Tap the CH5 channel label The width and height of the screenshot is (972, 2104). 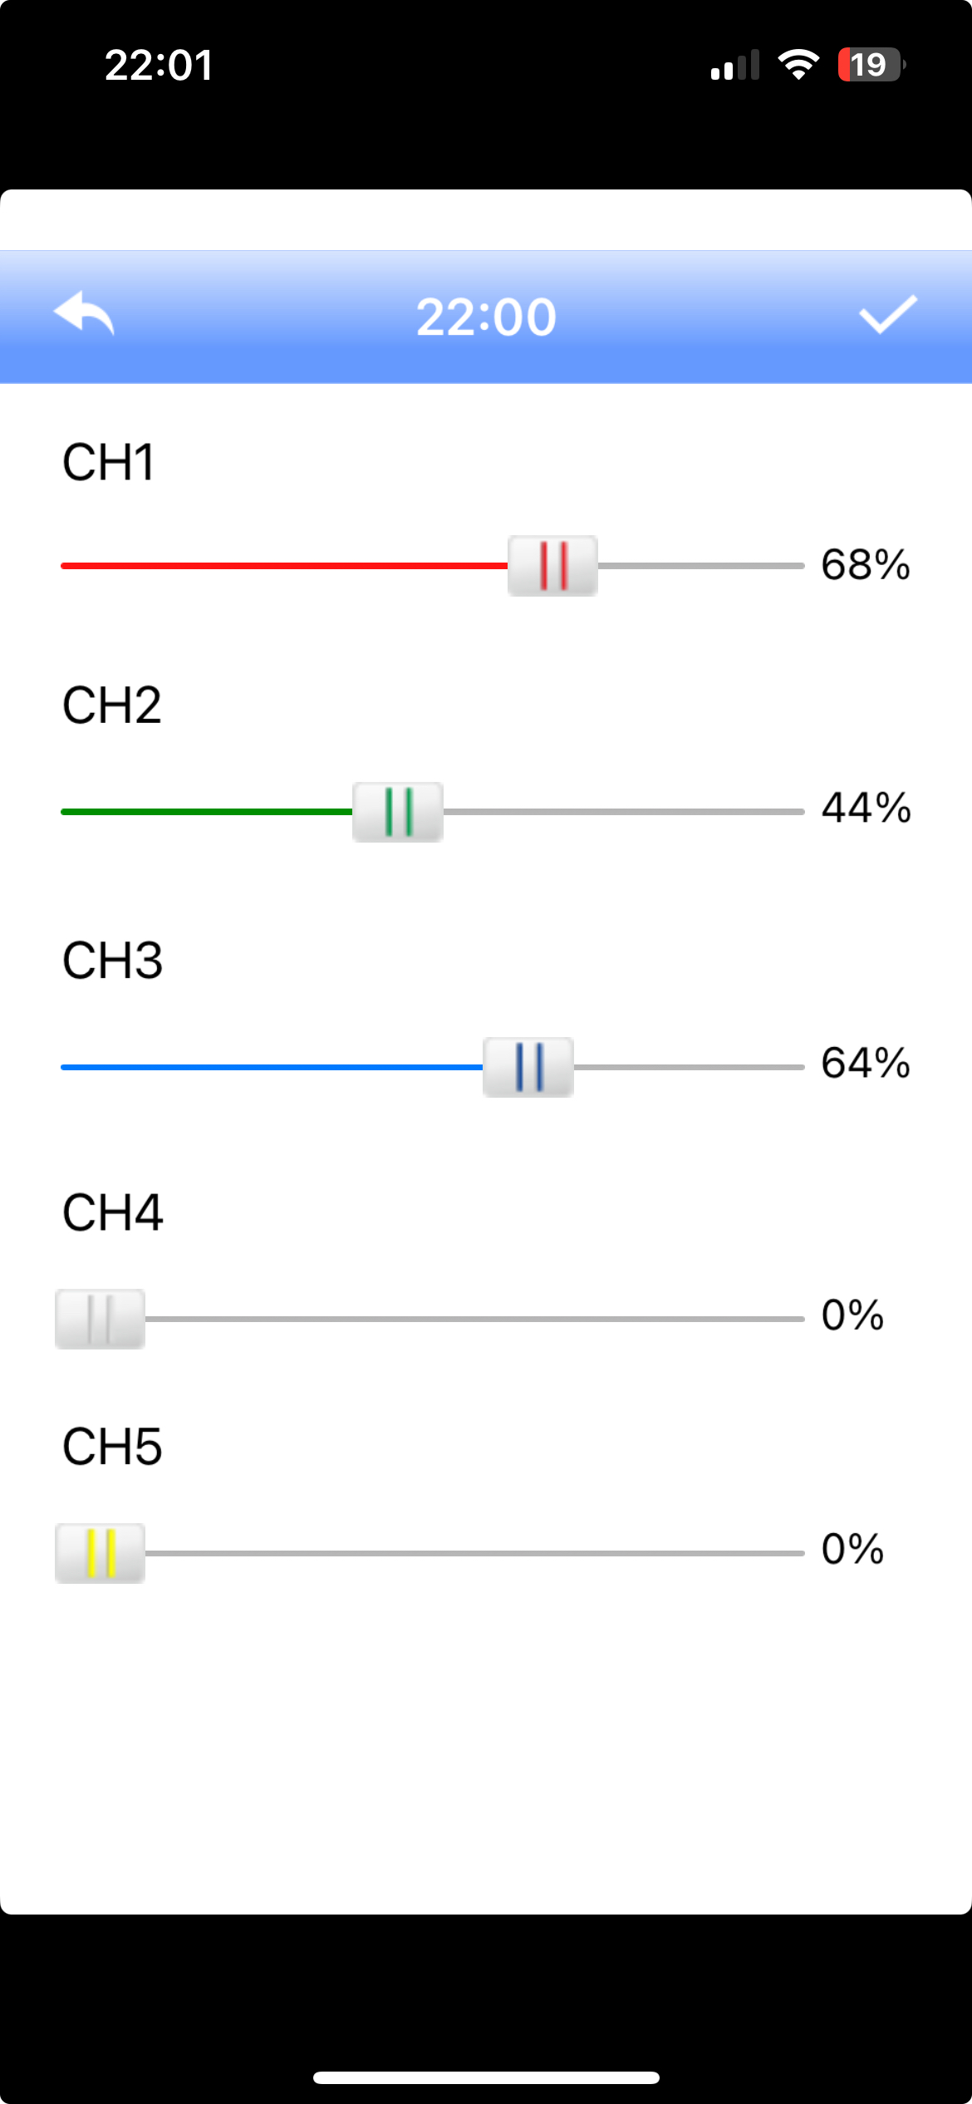click(112, 1447)
